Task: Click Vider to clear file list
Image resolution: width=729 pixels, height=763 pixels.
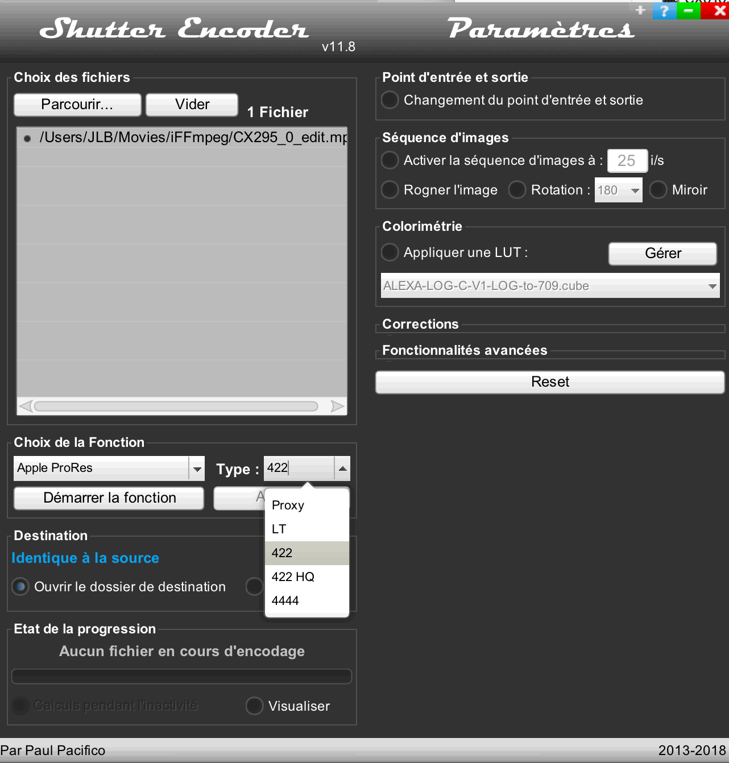Action: [192, 105]
